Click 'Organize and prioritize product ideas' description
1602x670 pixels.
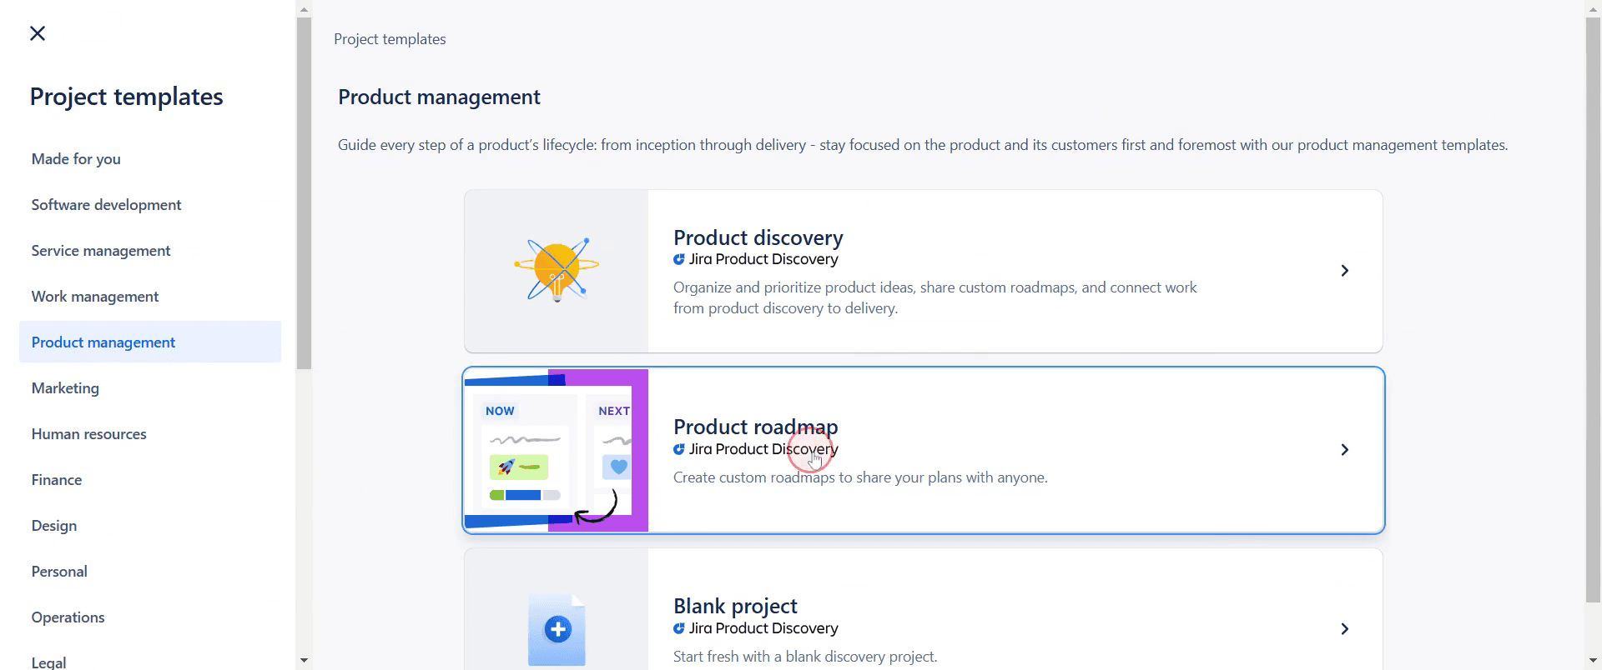(x=935, y=297)
